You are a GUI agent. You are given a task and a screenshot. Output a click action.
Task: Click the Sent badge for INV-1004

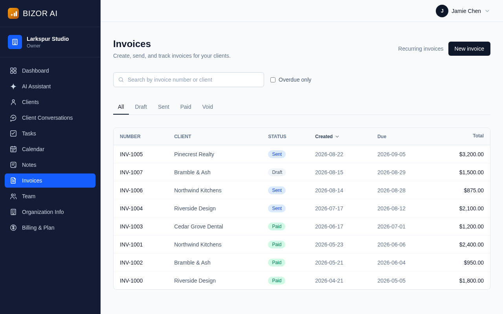(x=277, y=208)
